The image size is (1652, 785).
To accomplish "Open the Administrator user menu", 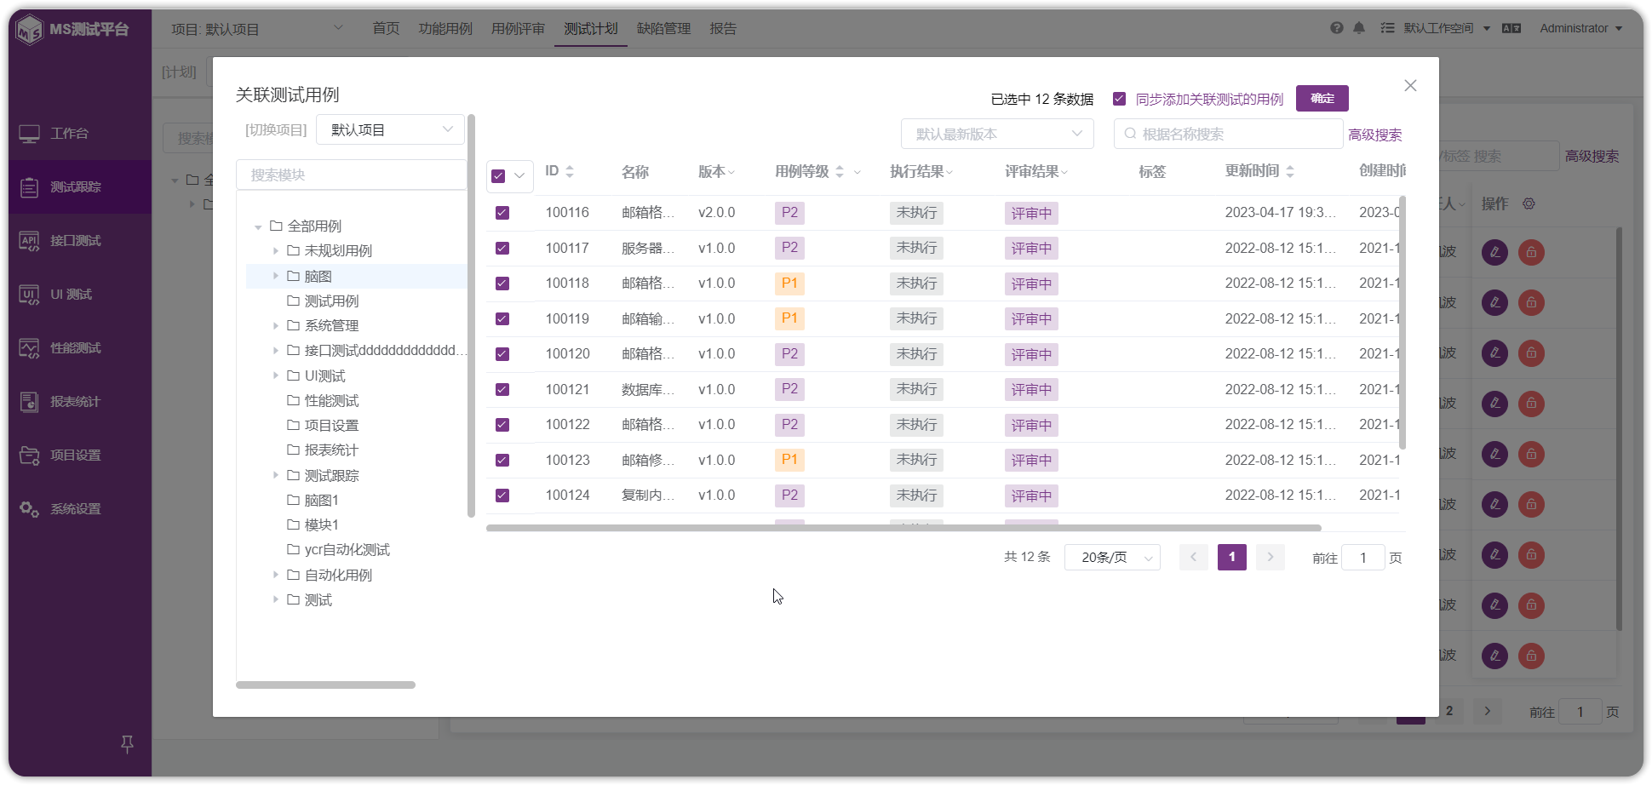I will [1580, 28].
